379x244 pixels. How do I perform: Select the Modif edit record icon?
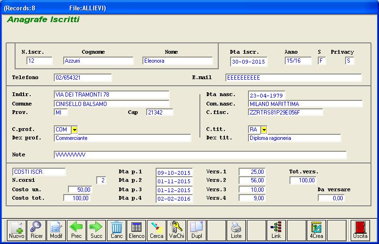tap(56, 230)
